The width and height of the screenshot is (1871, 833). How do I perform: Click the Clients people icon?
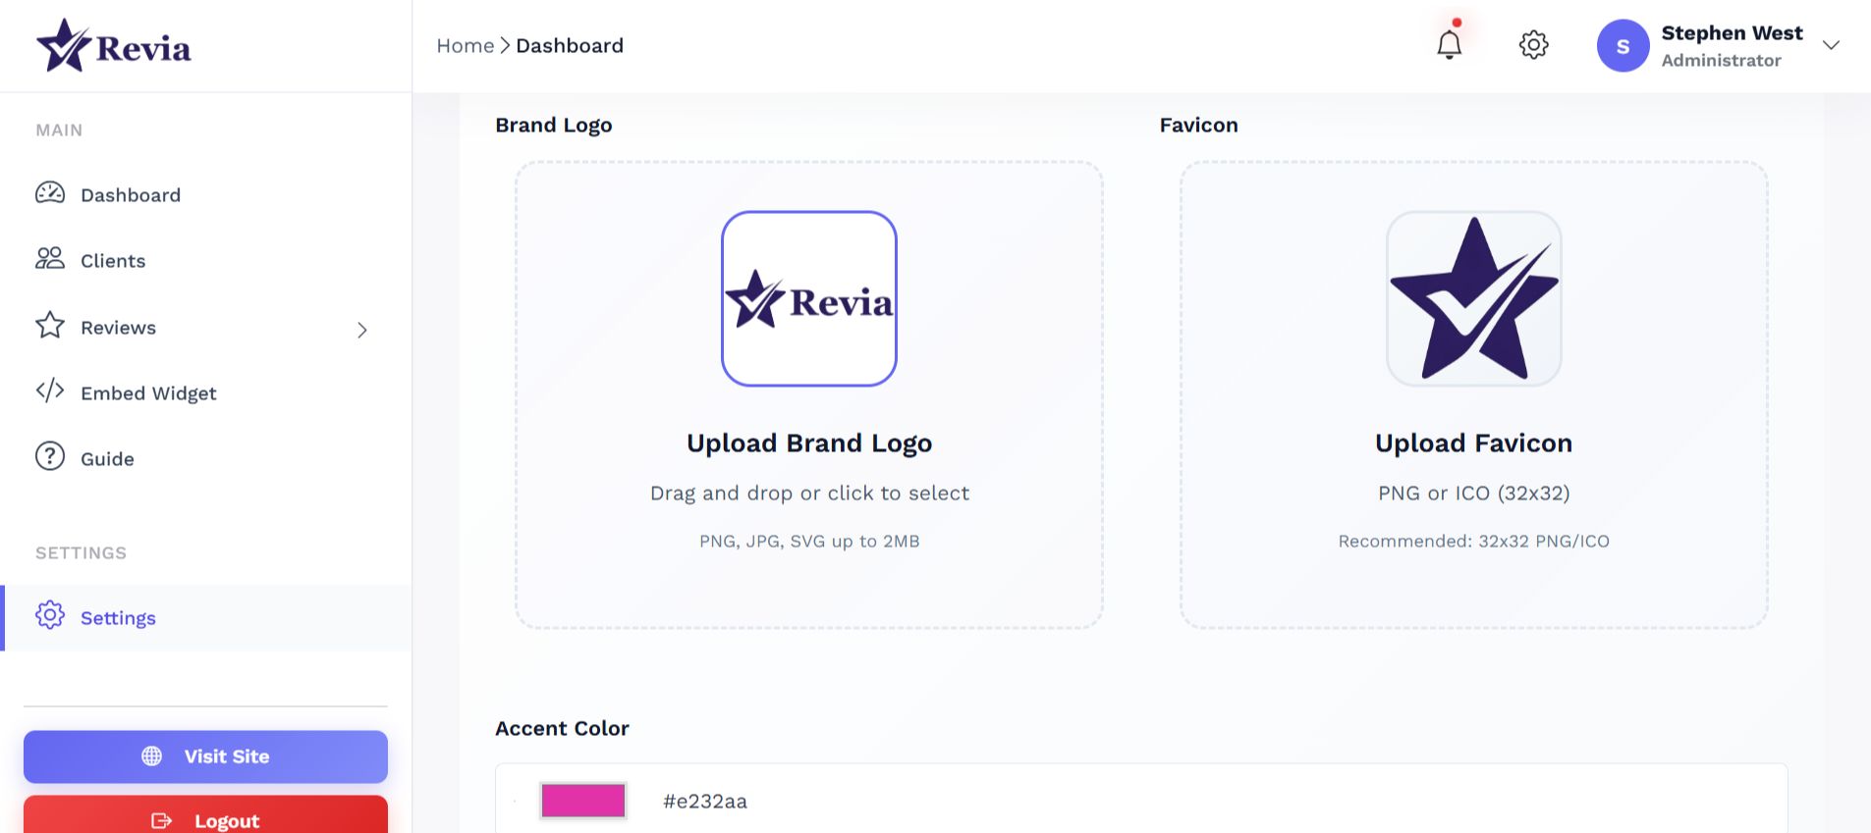(50, 259)
